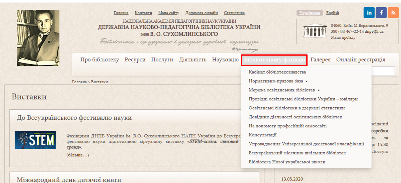Open the Діяльність menu

pyautogui.click(x=192, y=60)
